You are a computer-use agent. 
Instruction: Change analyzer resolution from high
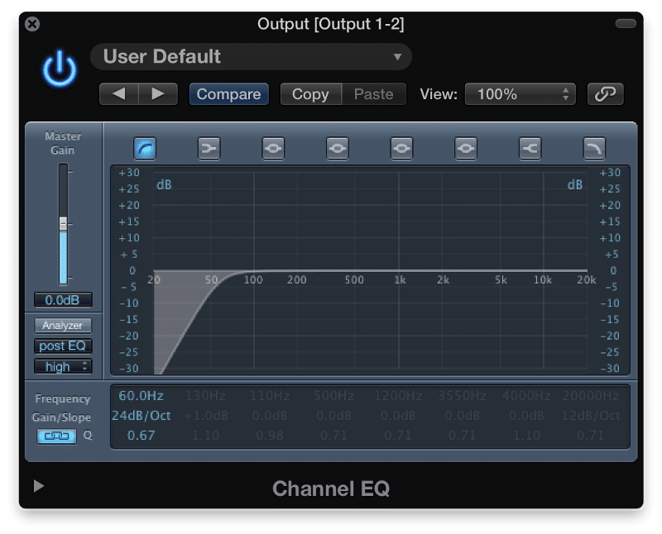[63, 366]
